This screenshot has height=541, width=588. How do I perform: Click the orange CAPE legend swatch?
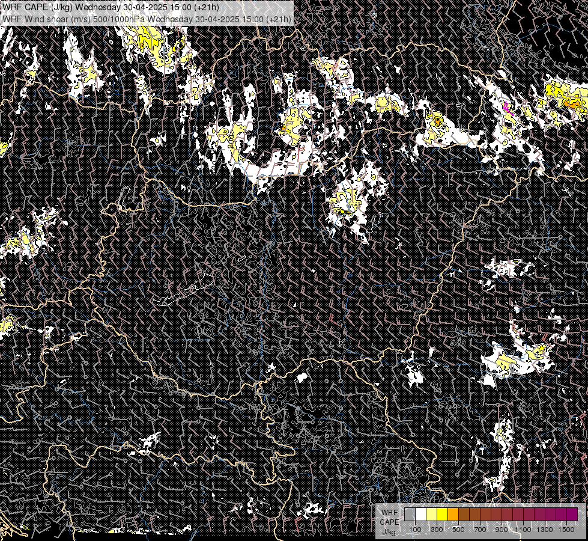tap(453, 514)
